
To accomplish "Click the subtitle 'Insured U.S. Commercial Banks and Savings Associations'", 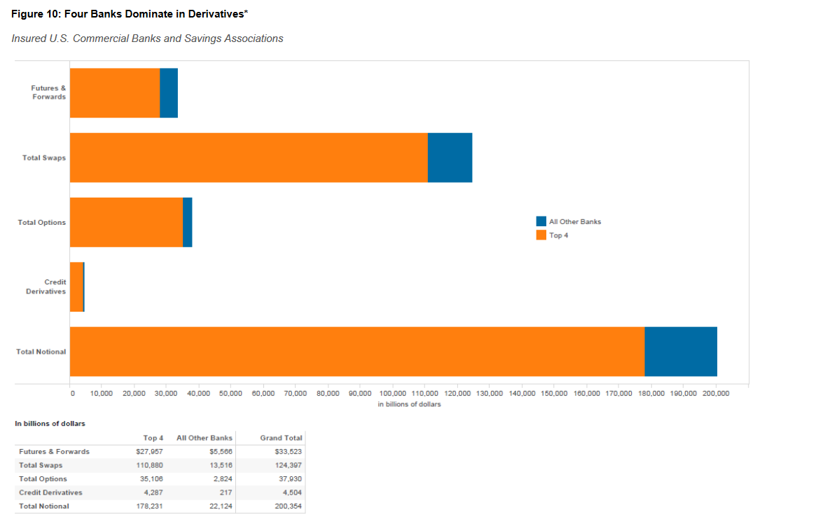I will click(147, 39).
